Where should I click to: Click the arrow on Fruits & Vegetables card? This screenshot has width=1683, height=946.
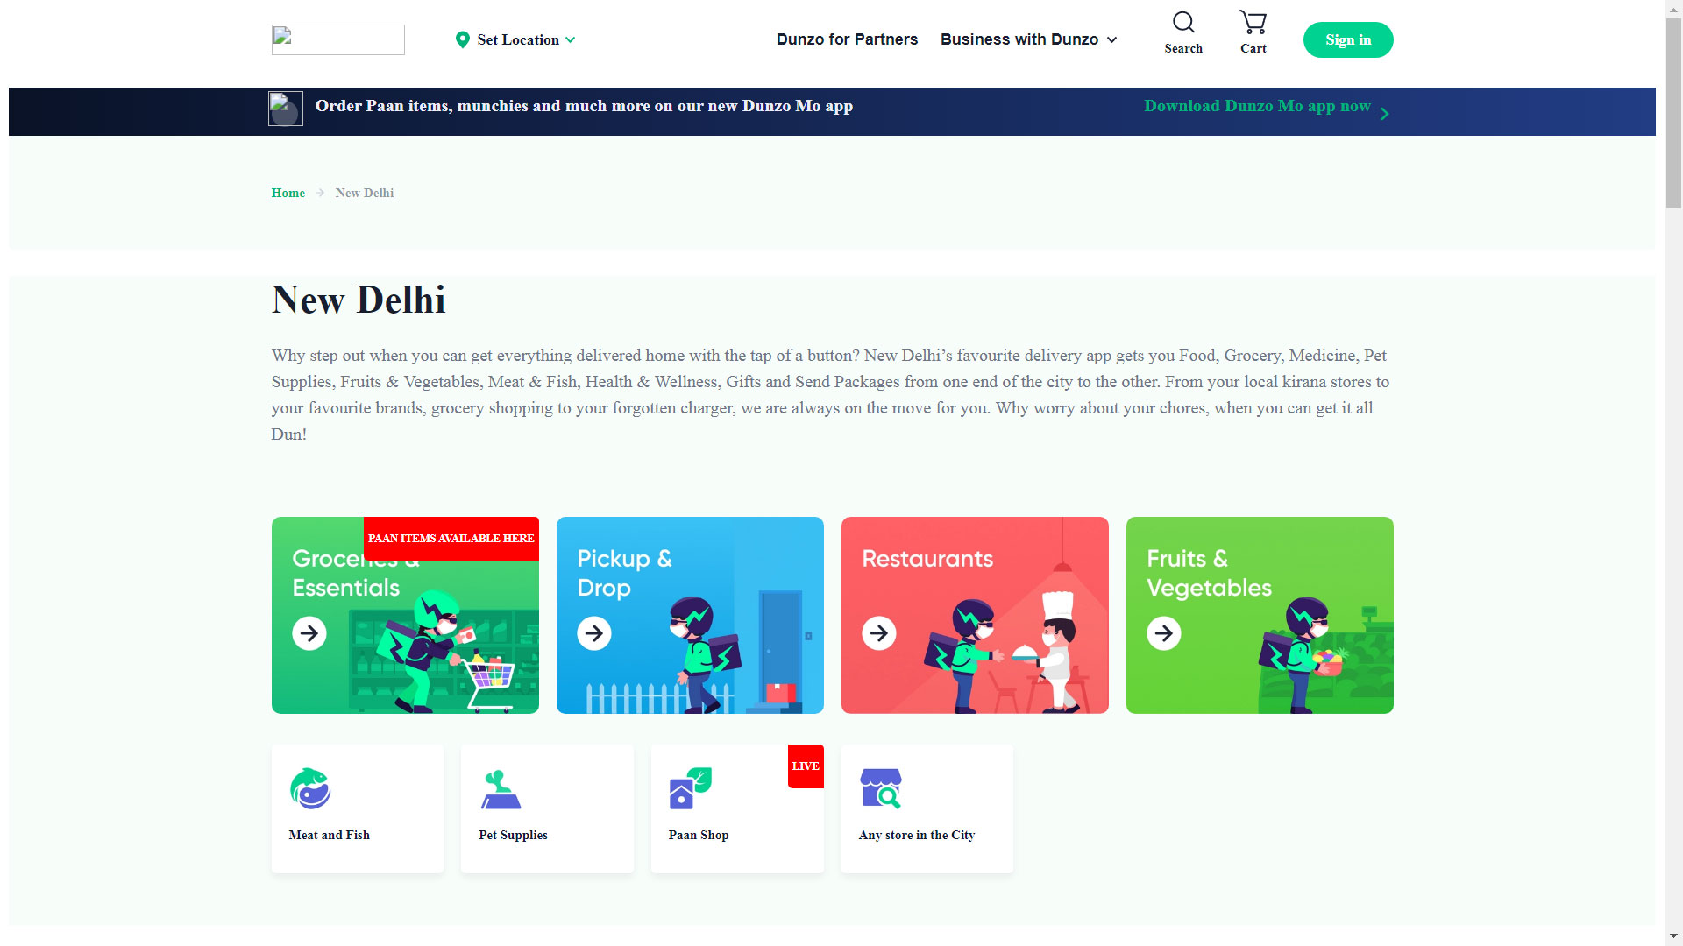1164,633
